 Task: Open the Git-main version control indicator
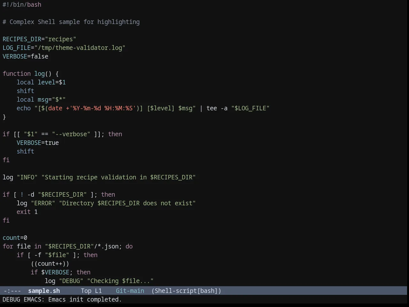130,291
